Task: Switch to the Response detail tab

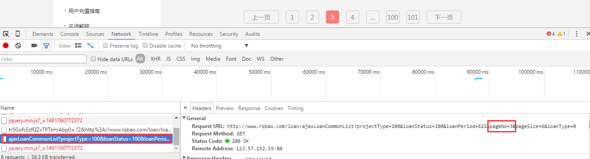Action: [x=249, y=108]
